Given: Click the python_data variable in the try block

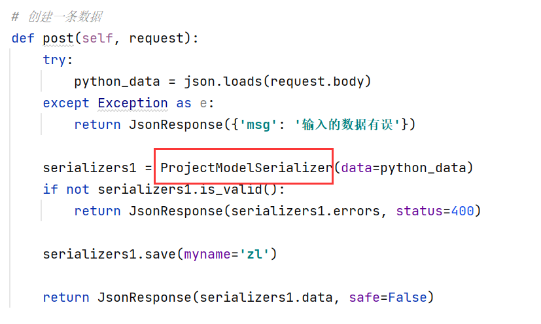Looking at the screenshot, I should (x=117, y=81).
